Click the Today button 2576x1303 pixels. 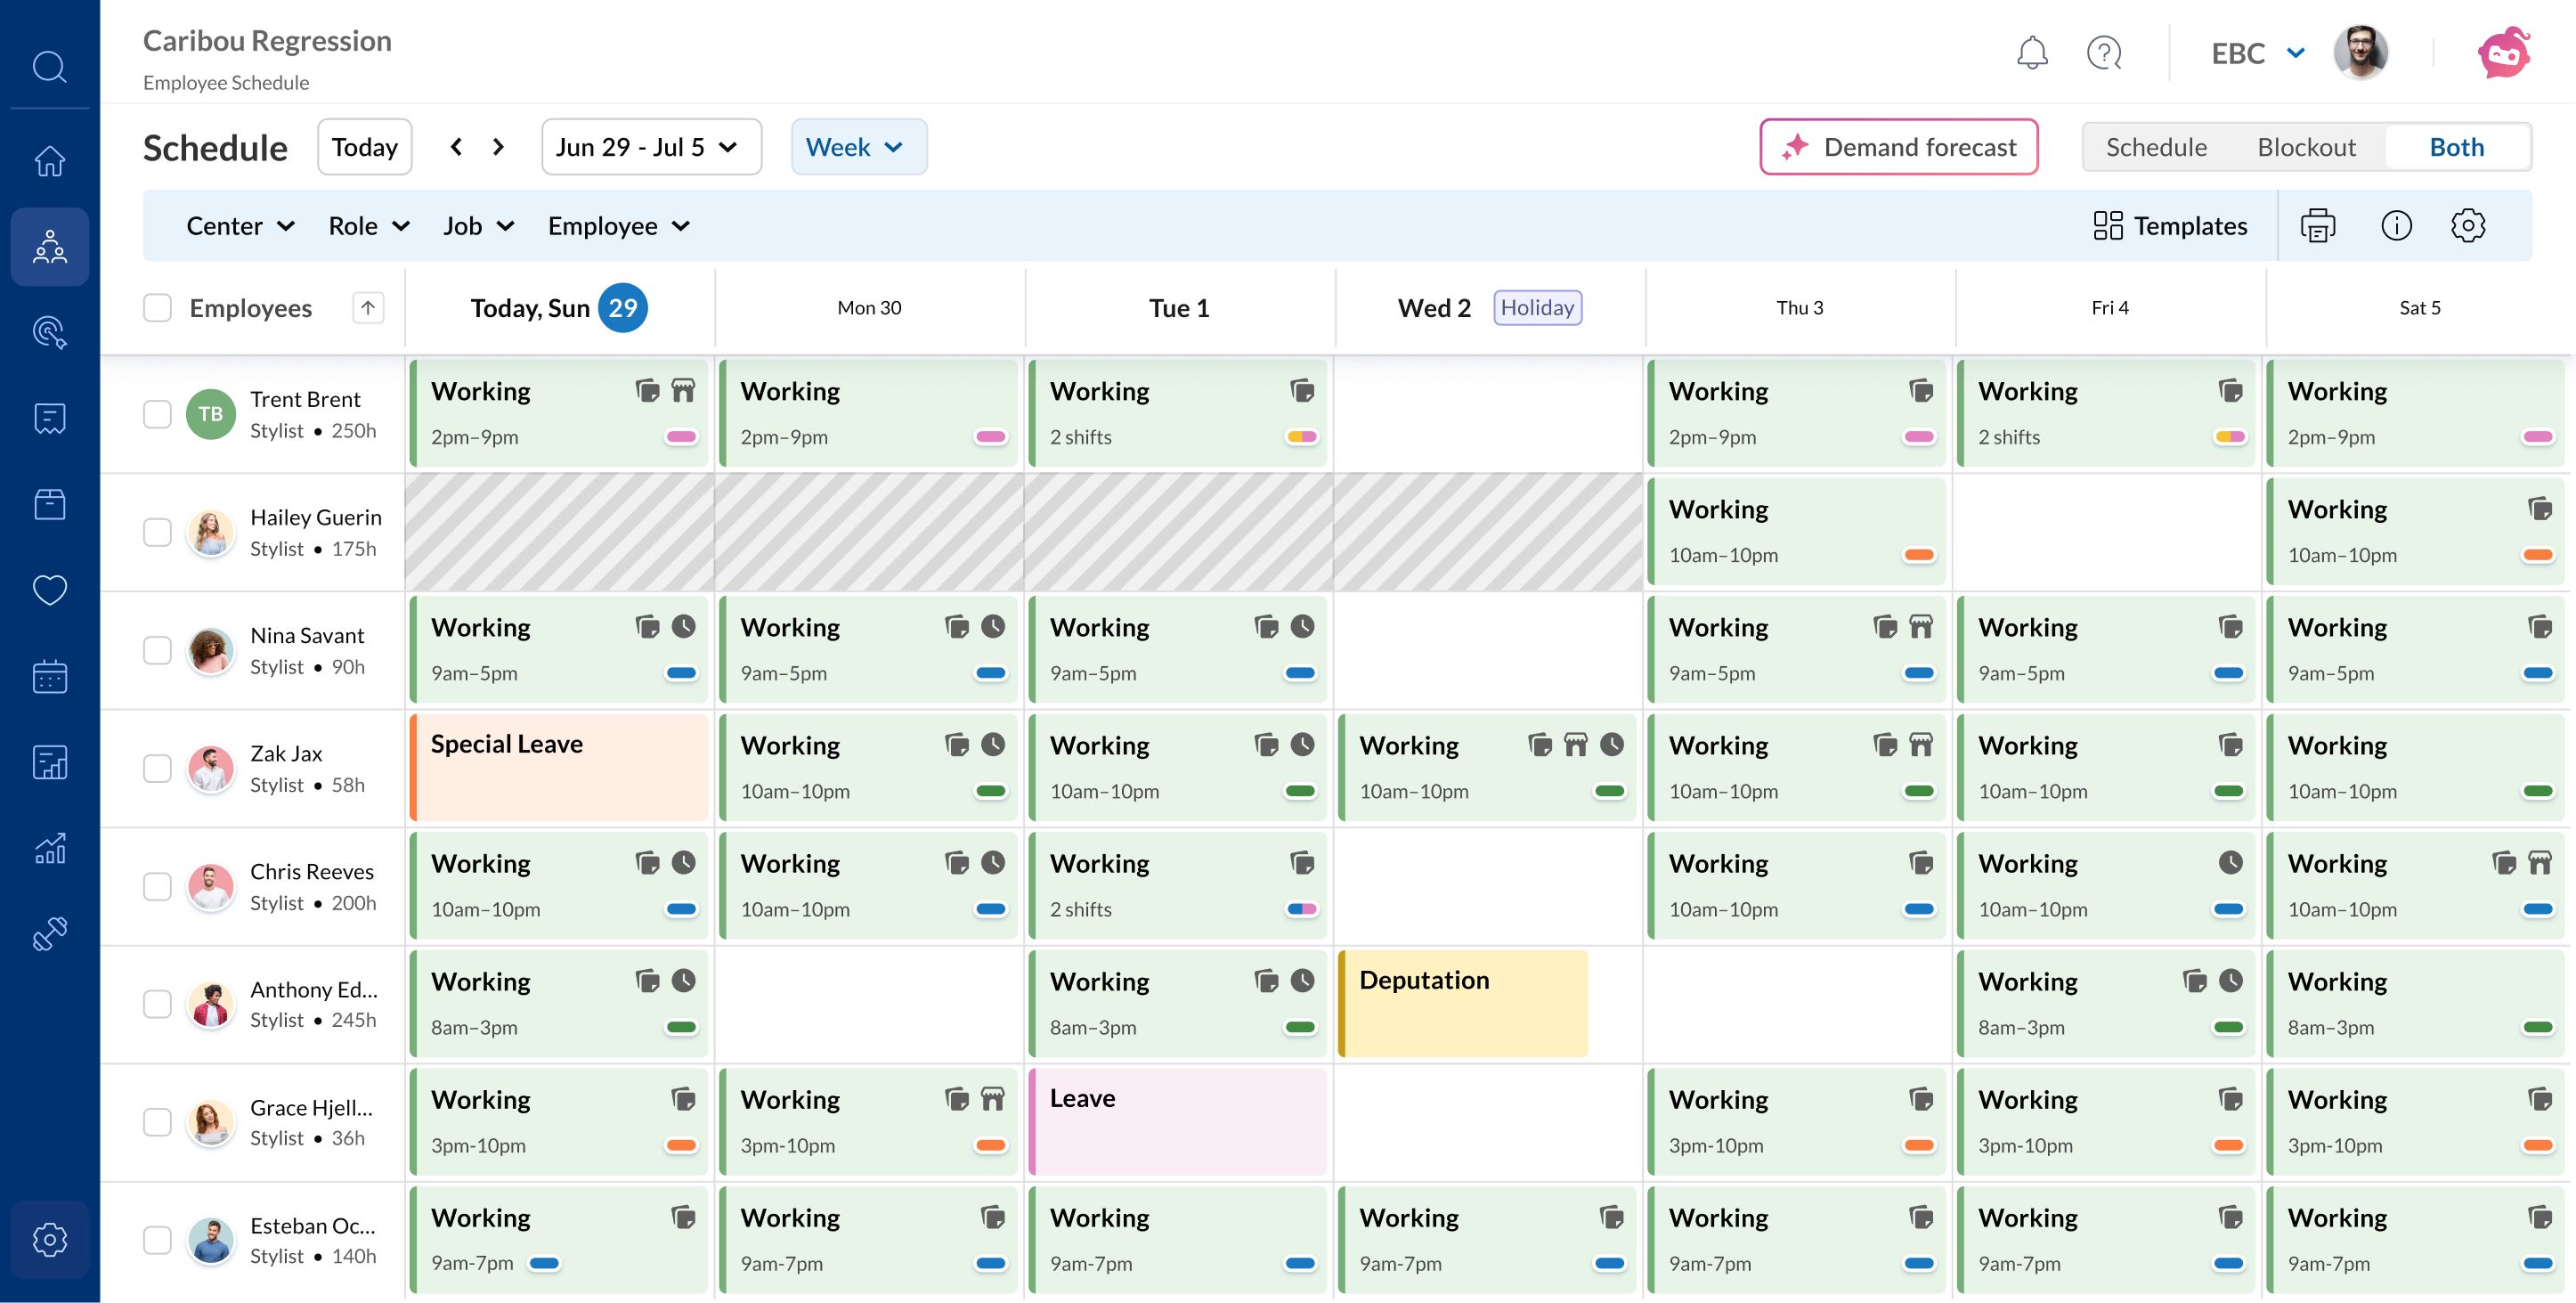[x=364, y=147]
